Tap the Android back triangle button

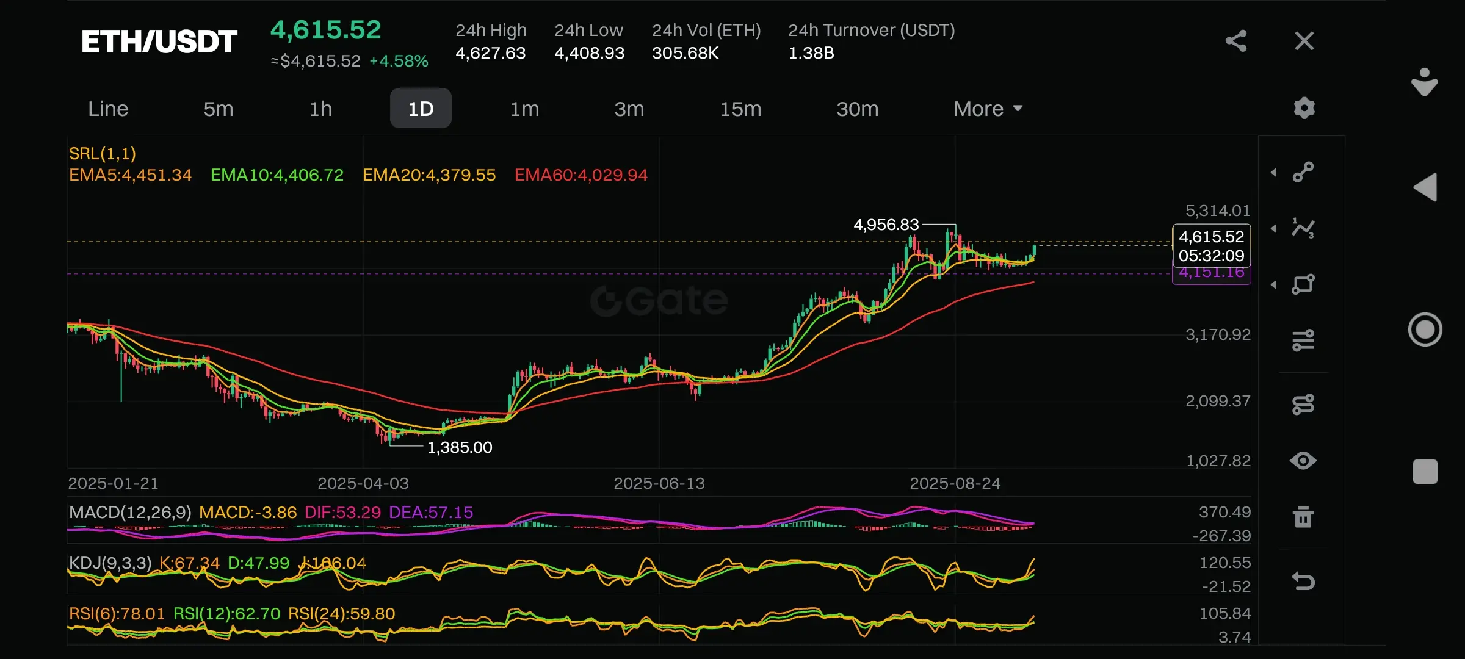click(x=1425, y=187)
